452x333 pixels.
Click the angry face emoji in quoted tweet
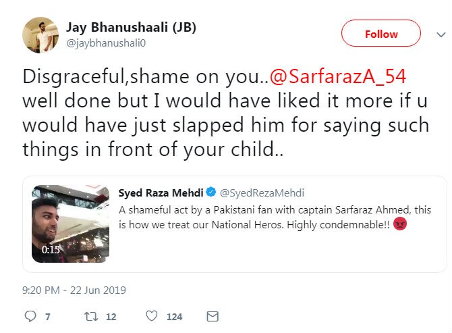[399, 225]
